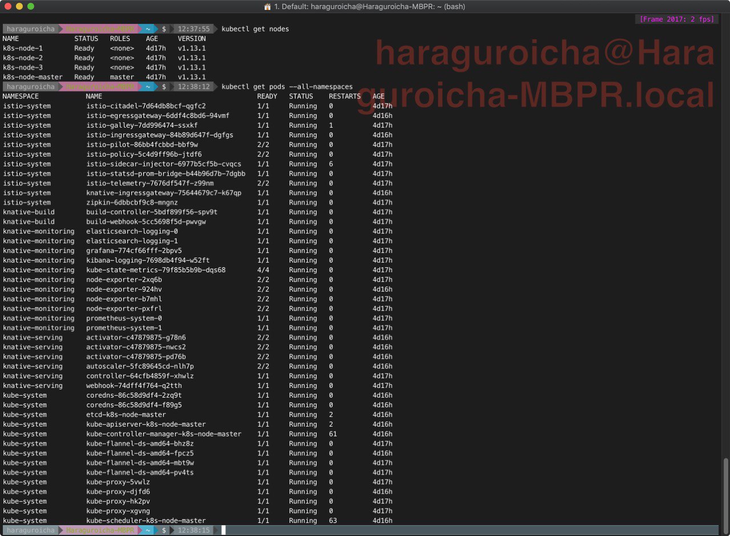Click the green zoom window button

click(x=31, y=6)
